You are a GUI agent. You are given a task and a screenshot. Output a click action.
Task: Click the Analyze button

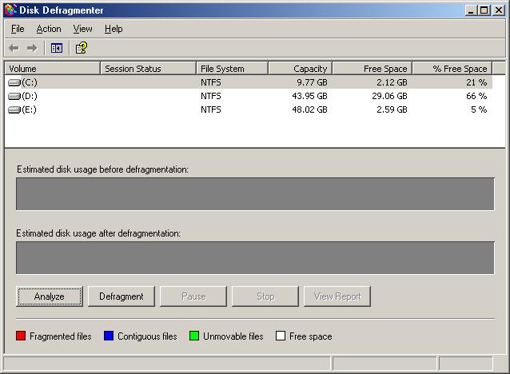point(50,296)
